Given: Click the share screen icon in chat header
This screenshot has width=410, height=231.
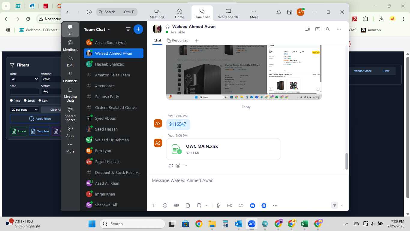Looking at the screenshot, I should point(318,29).
